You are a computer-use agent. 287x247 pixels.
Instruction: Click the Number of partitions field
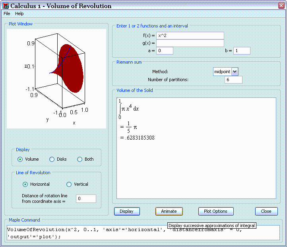tap(233, 80)
